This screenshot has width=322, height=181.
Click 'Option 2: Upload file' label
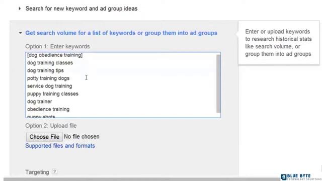51,126
